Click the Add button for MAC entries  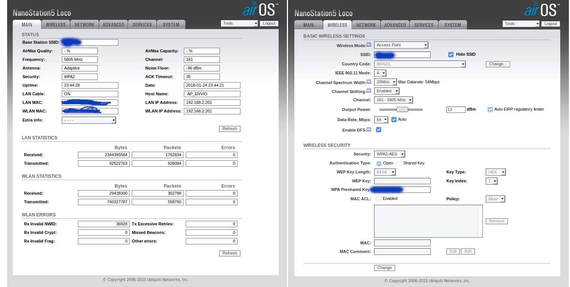[468, 251]
